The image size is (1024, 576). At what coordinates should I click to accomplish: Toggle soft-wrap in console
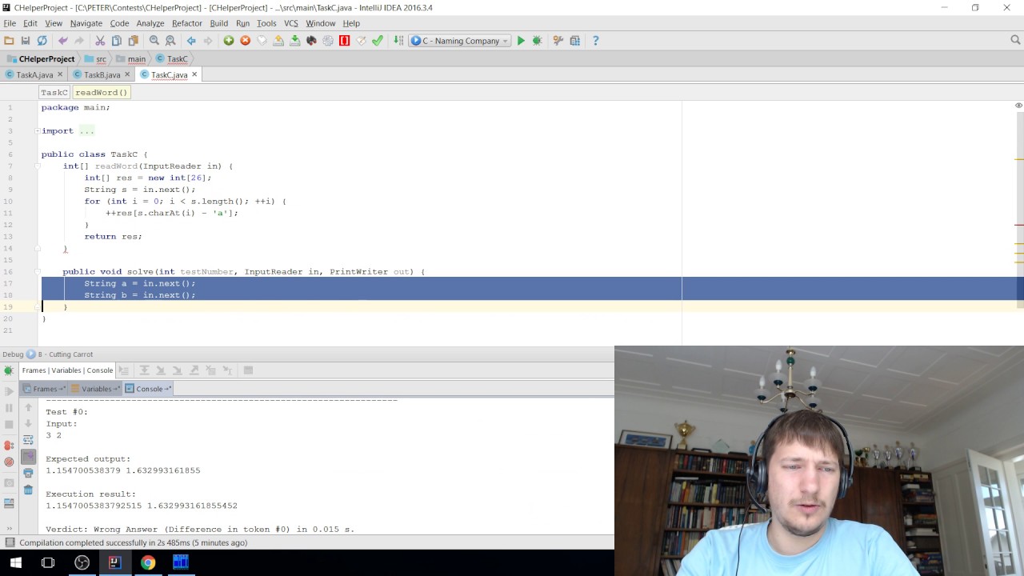point(28,440)
